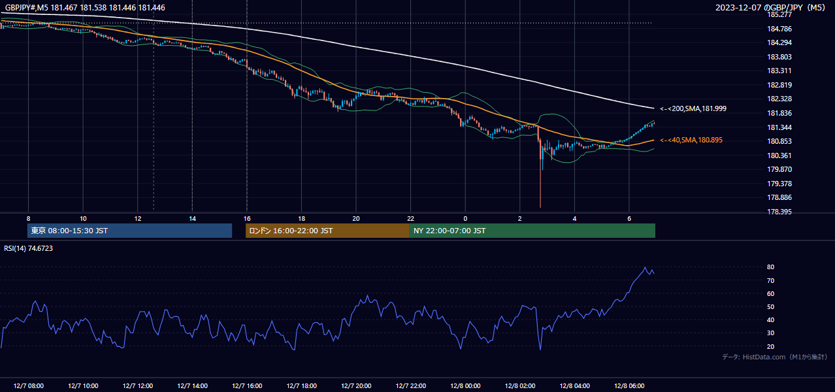Select the 200 SMA label reading 181.999
Screen dimensions: 835x392
[x=693, y=108]
